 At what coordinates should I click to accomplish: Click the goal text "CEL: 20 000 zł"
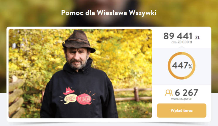[182, 42]
